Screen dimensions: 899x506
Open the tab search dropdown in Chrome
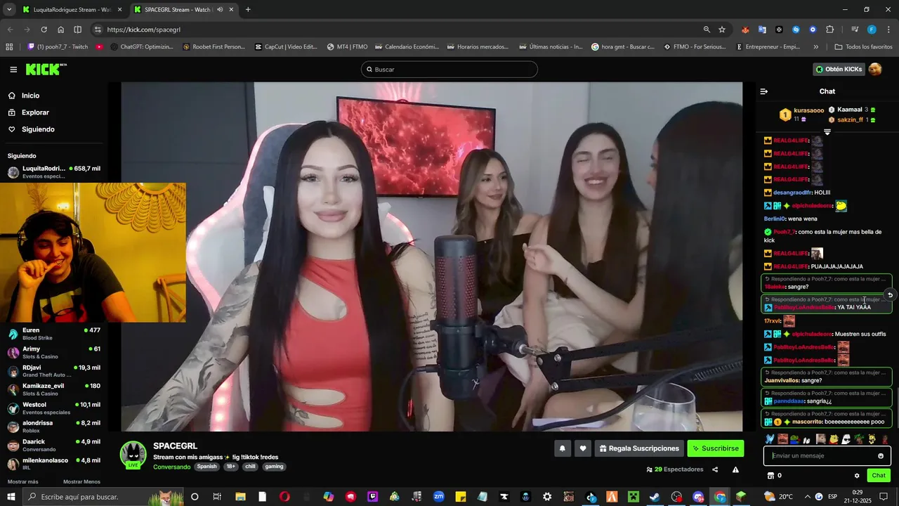(x=9, y=10)
